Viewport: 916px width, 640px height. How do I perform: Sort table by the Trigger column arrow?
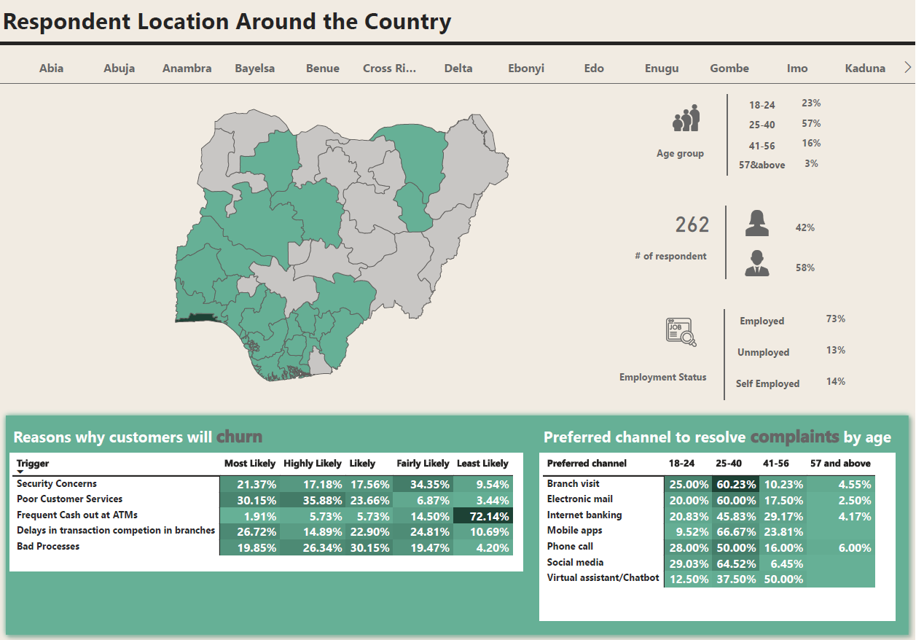(x=20, y=472)
